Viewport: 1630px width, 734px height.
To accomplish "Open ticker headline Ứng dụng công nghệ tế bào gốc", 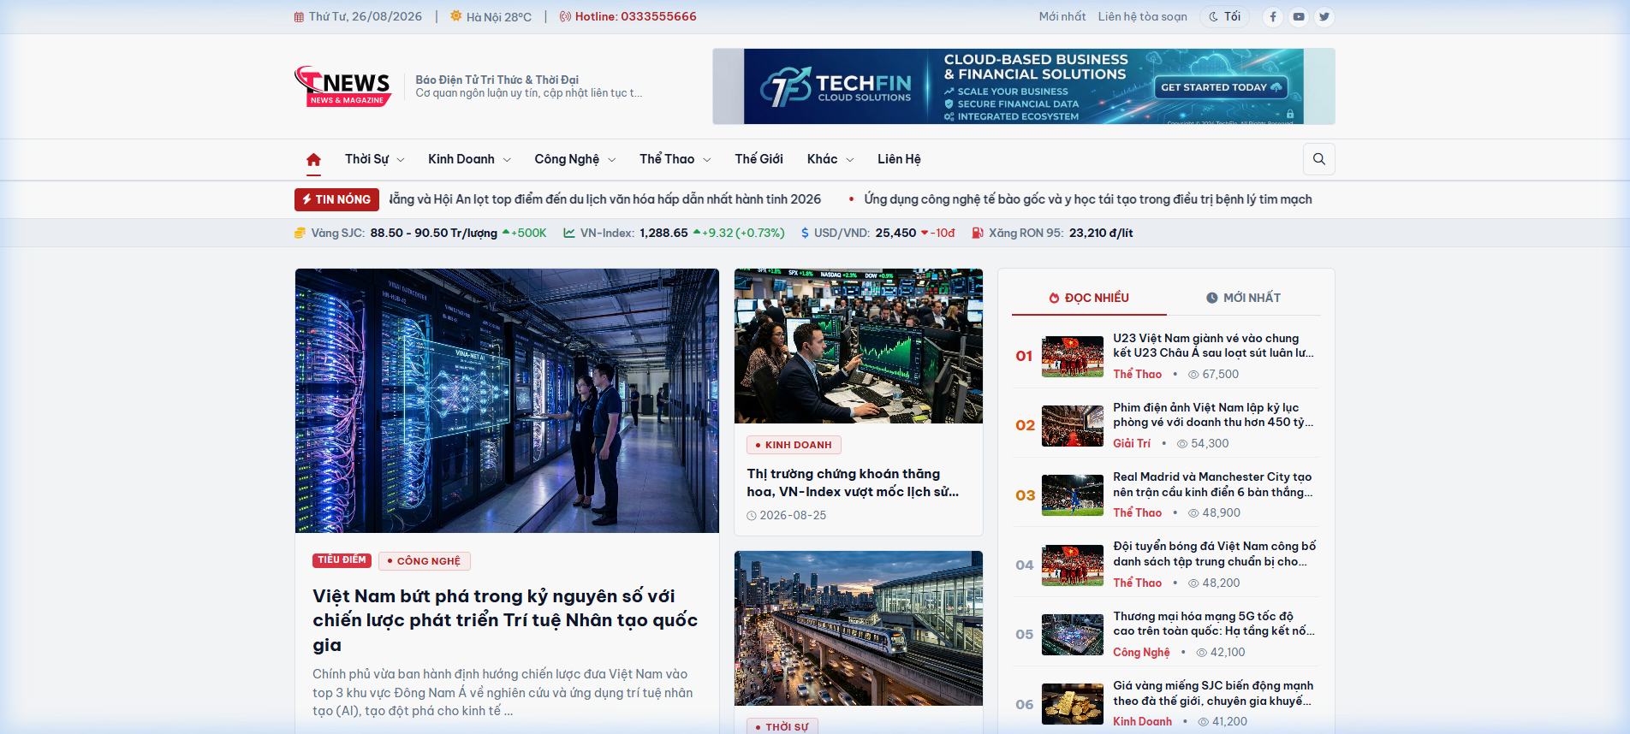I will click(x=1087, y=199).
